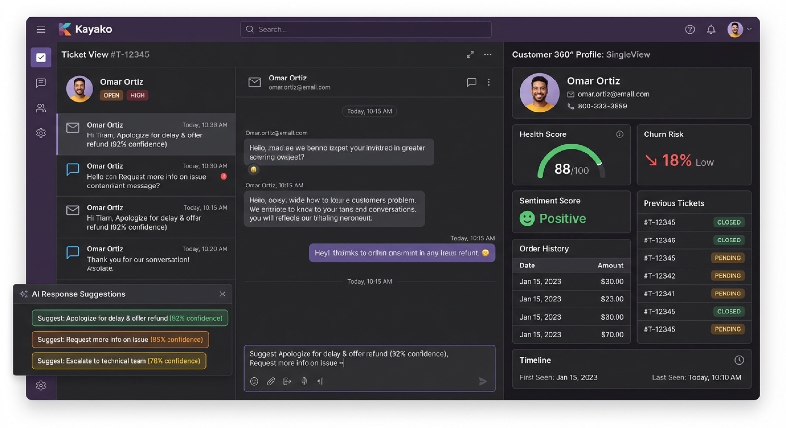Click the Positive sentiment smiley face

coord(527,218)
